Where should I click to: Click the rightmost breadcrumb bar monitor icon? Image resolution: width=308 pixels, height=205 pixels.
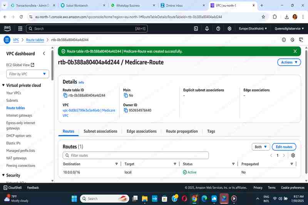click(x=301, y=40)
